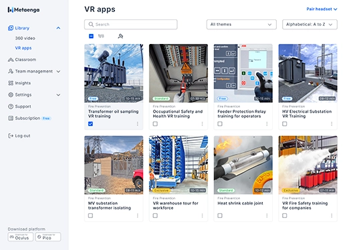Open the Transformer oil sampling VR training title
The height and width of the screenshot is (250, 353).
pyautogui.click(x=113, y=114)
